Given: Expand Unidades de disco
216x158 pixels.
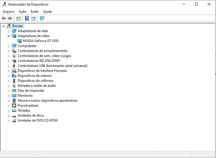Looking at the screenshot, I should (9, 116).
